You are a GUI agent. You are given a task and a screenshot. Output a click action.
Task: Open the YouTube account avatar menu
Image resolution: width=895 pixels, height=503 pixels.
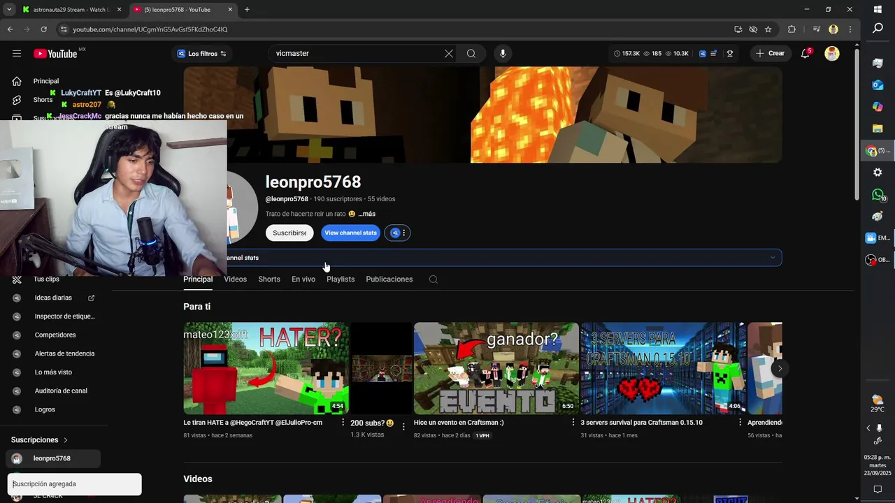point(832,54)
